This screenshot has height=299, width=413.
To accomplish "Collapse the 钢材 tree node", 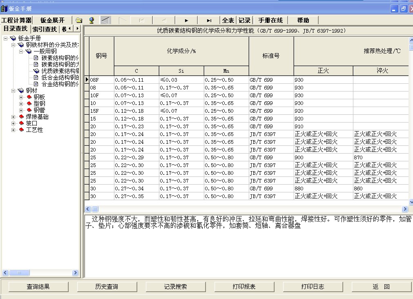I will tap(13, 91).
